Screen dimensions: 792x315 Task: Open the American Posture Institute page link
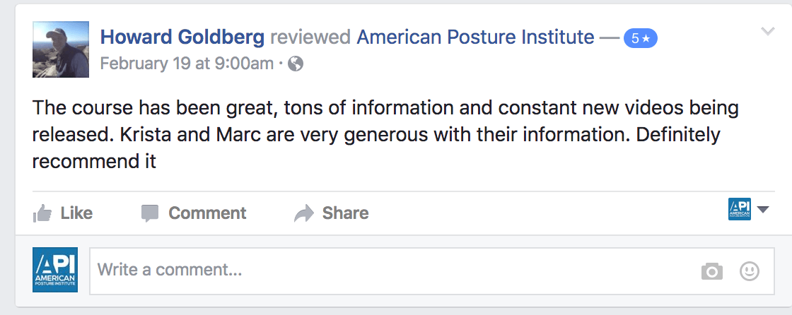click(x=475, y=37)
